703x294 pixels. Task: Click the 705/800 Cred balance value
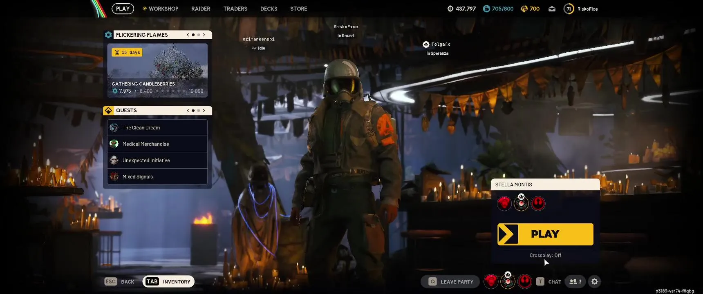click(503, 9)
